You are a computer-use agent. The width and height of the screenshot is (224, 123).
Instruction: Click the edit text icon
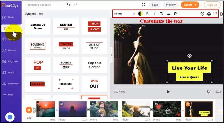pyautogui.click(x=176, y=14)
